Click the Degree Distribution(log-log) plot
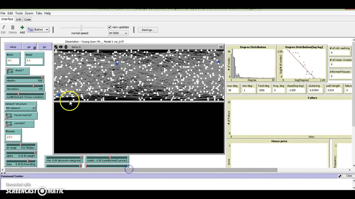The width and height of the screenshot is (355, 199). pyautogui.click(x=302, y=63)
